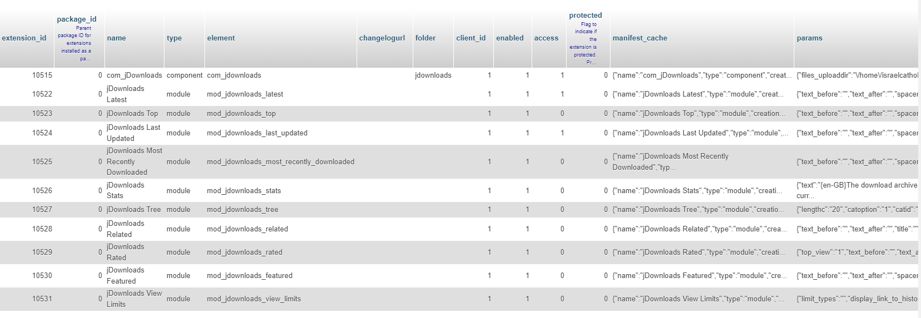Click params cell starting with top_view
This screenshot has width=921, height=318.
pos(857,252)
